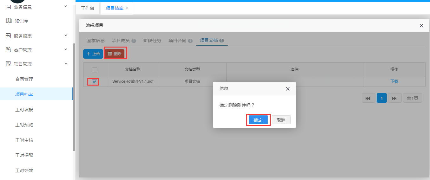430x180 pixels.
Task: Open the 项目合同 tab
Action: [177, 41]
